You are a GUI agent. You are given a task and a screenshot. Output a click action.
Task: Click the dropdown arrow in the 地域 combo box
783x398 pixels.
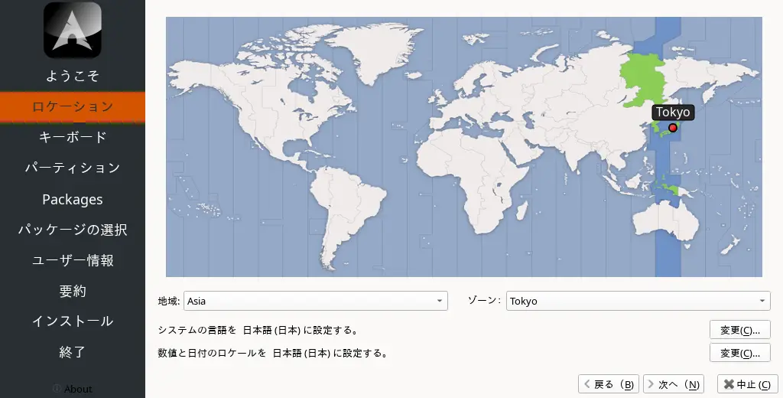[440, 301]
